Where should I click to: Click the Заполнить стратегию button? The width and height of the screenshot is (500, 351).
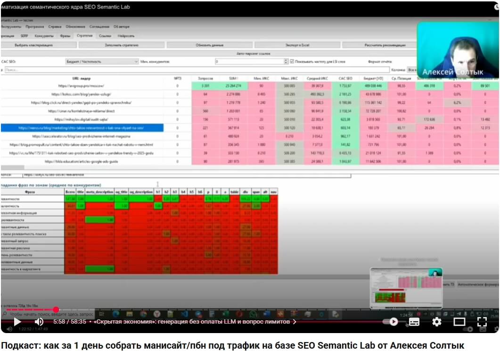coord(122,45)
